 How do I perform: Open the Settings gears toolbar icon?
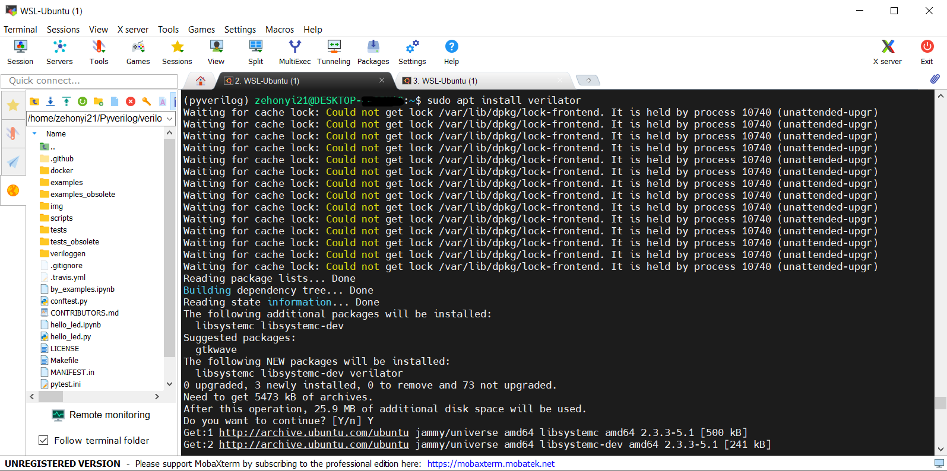(x=412, y=52)
